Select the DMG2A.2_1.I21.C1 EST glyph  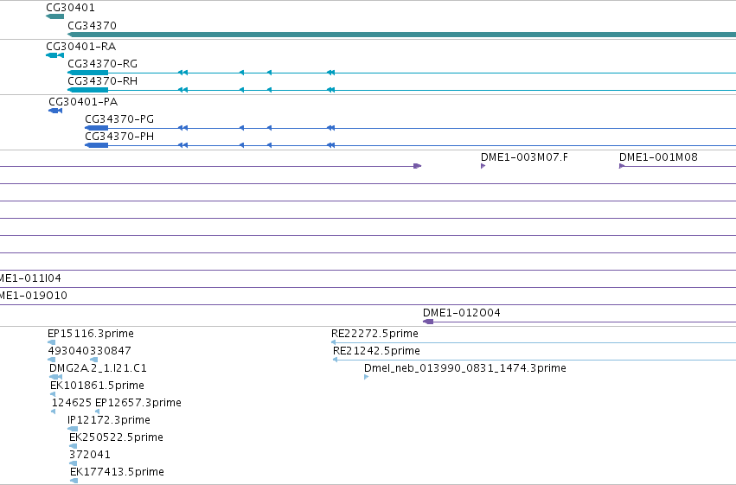[x=55, y=377]
